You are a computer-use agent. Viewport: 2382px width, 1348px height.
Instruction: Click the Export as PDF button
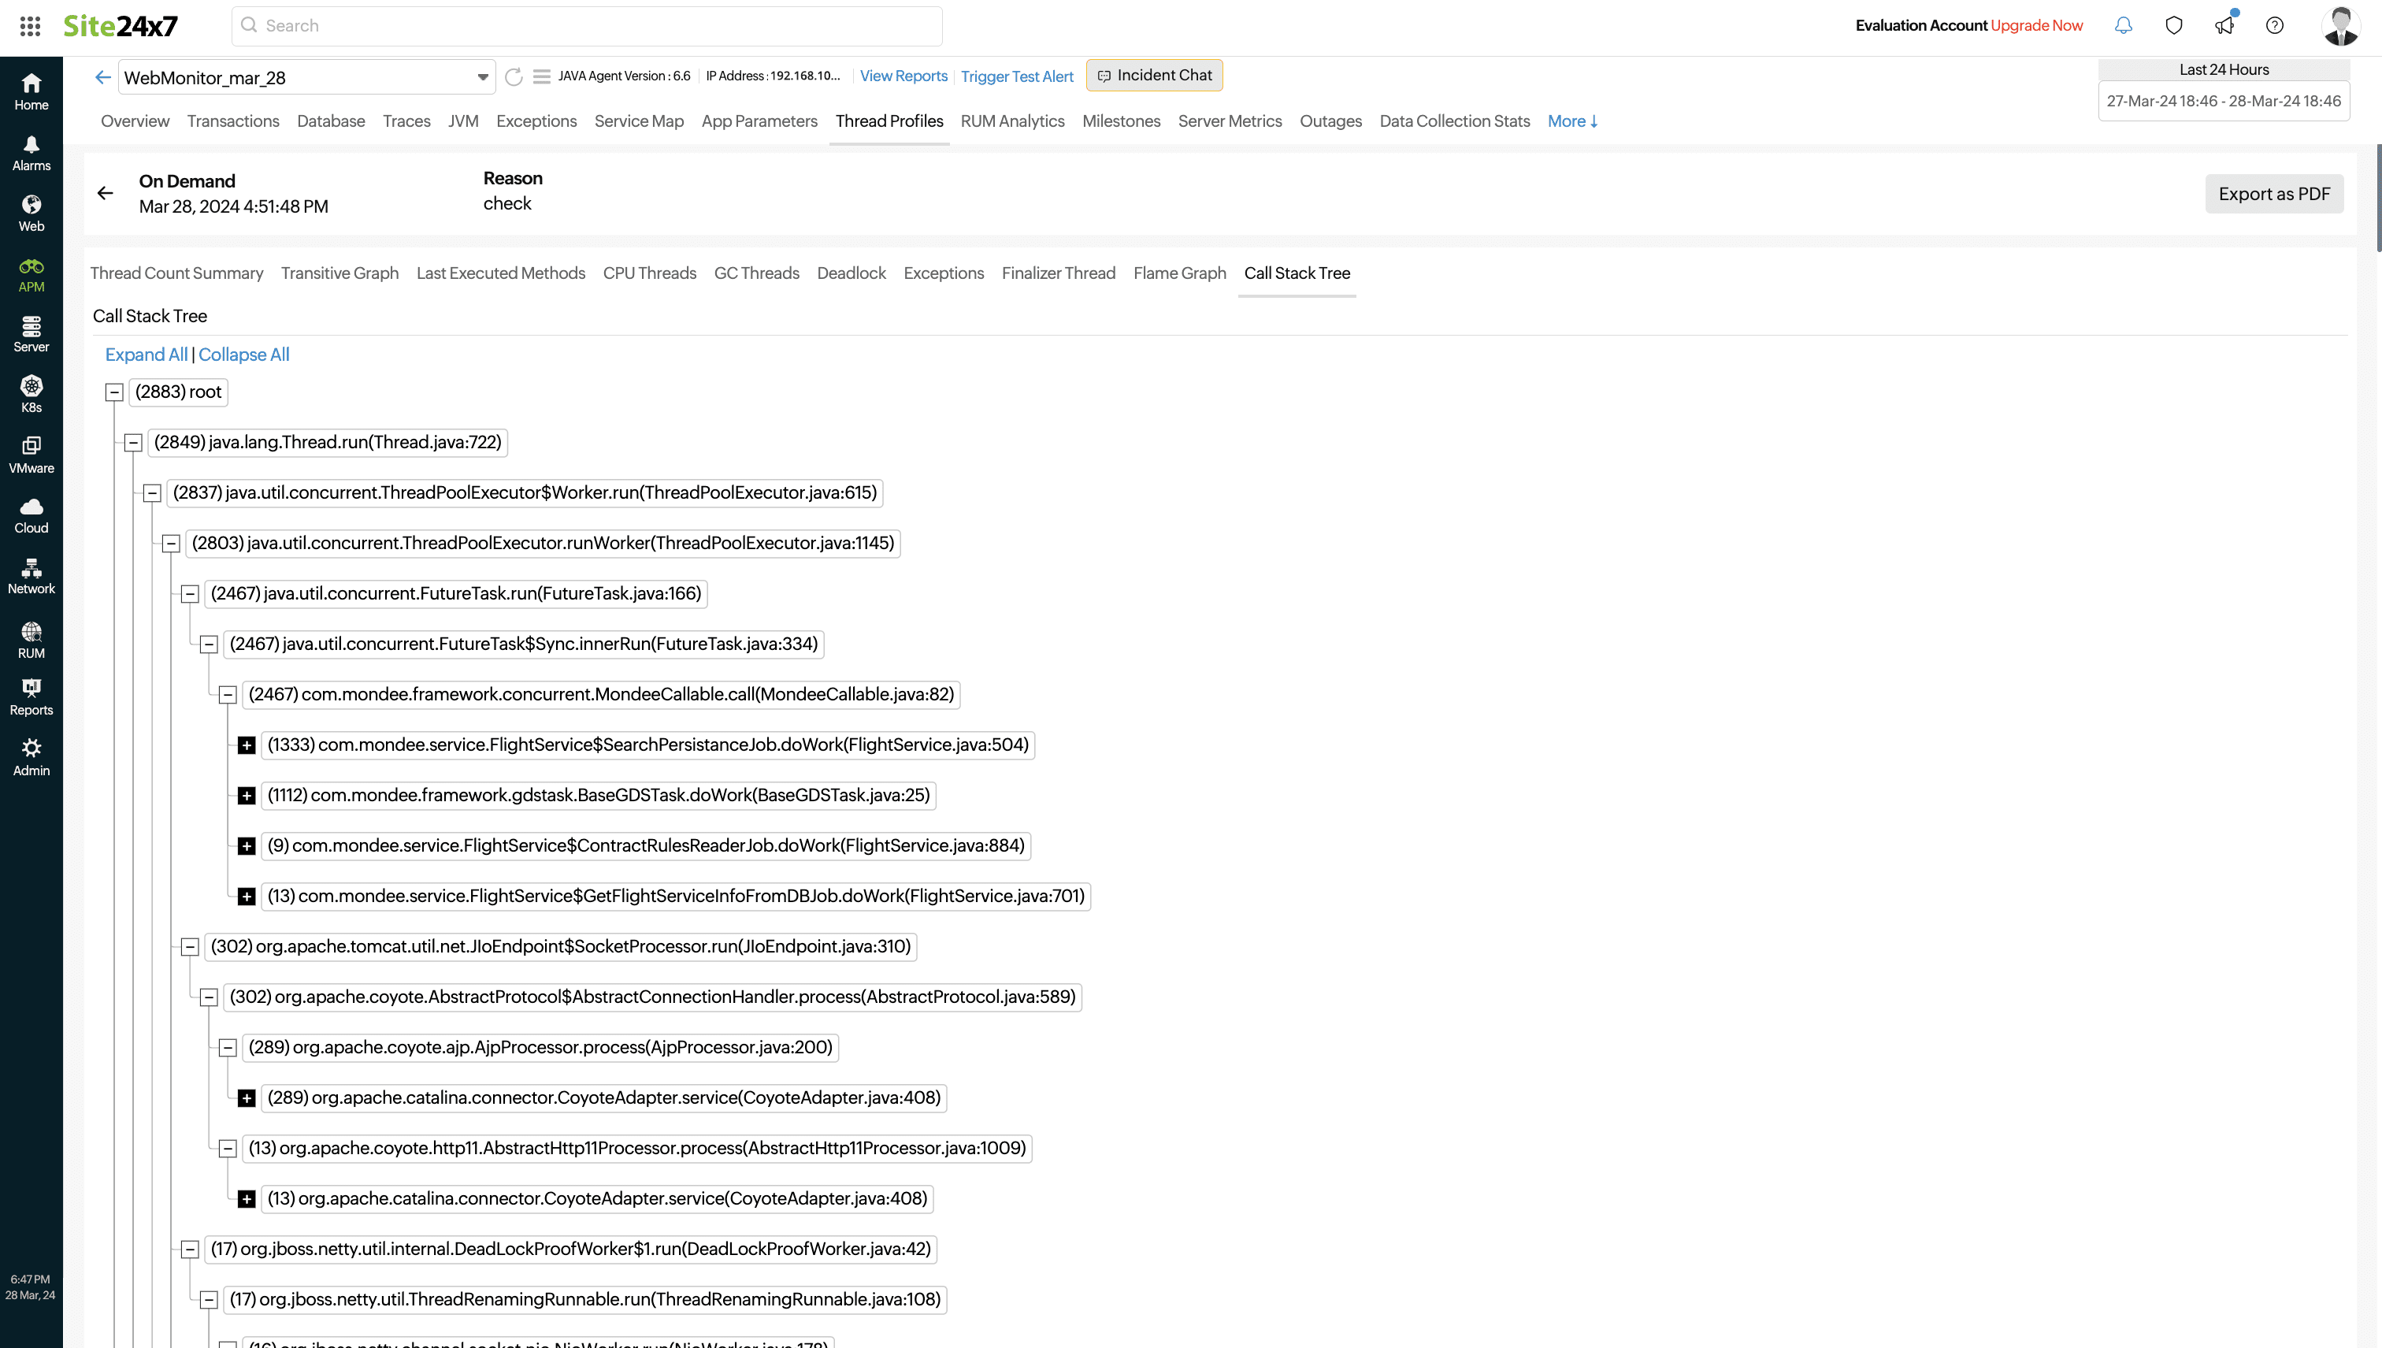pos(2274,194)
